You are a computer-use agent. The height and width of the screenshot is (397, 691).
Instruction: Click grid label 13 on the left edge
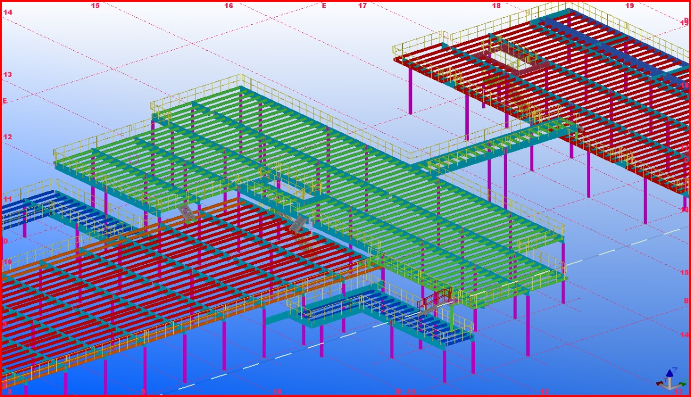click(x=8, y=74)
